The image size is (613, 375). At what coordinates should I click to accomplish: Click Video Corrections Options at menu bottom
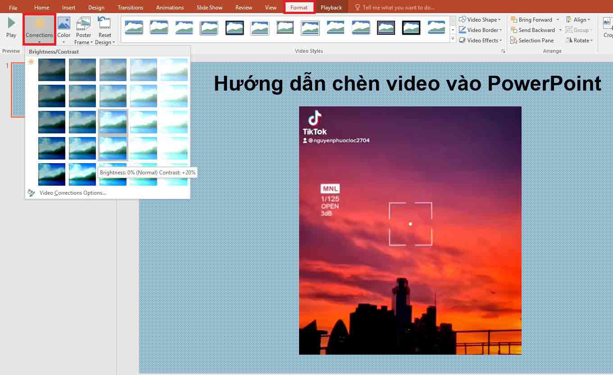click(73, 192)
